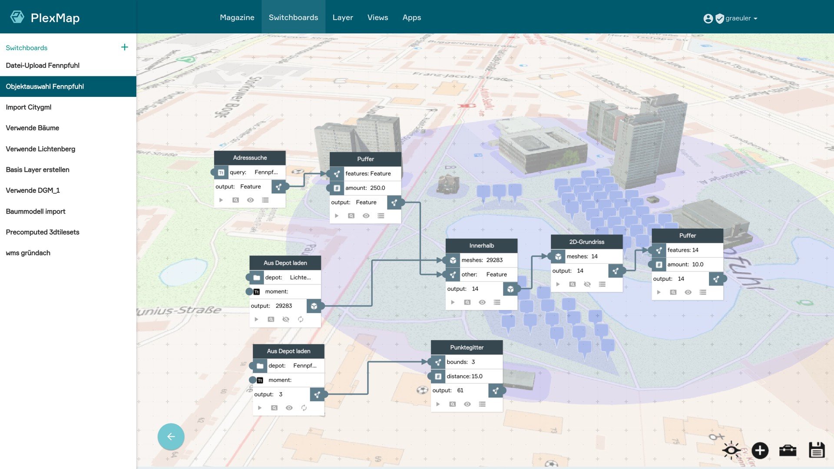834x469 pixels.
Task: Open the graeuler account dropdown
Action: tap(738, 18)
